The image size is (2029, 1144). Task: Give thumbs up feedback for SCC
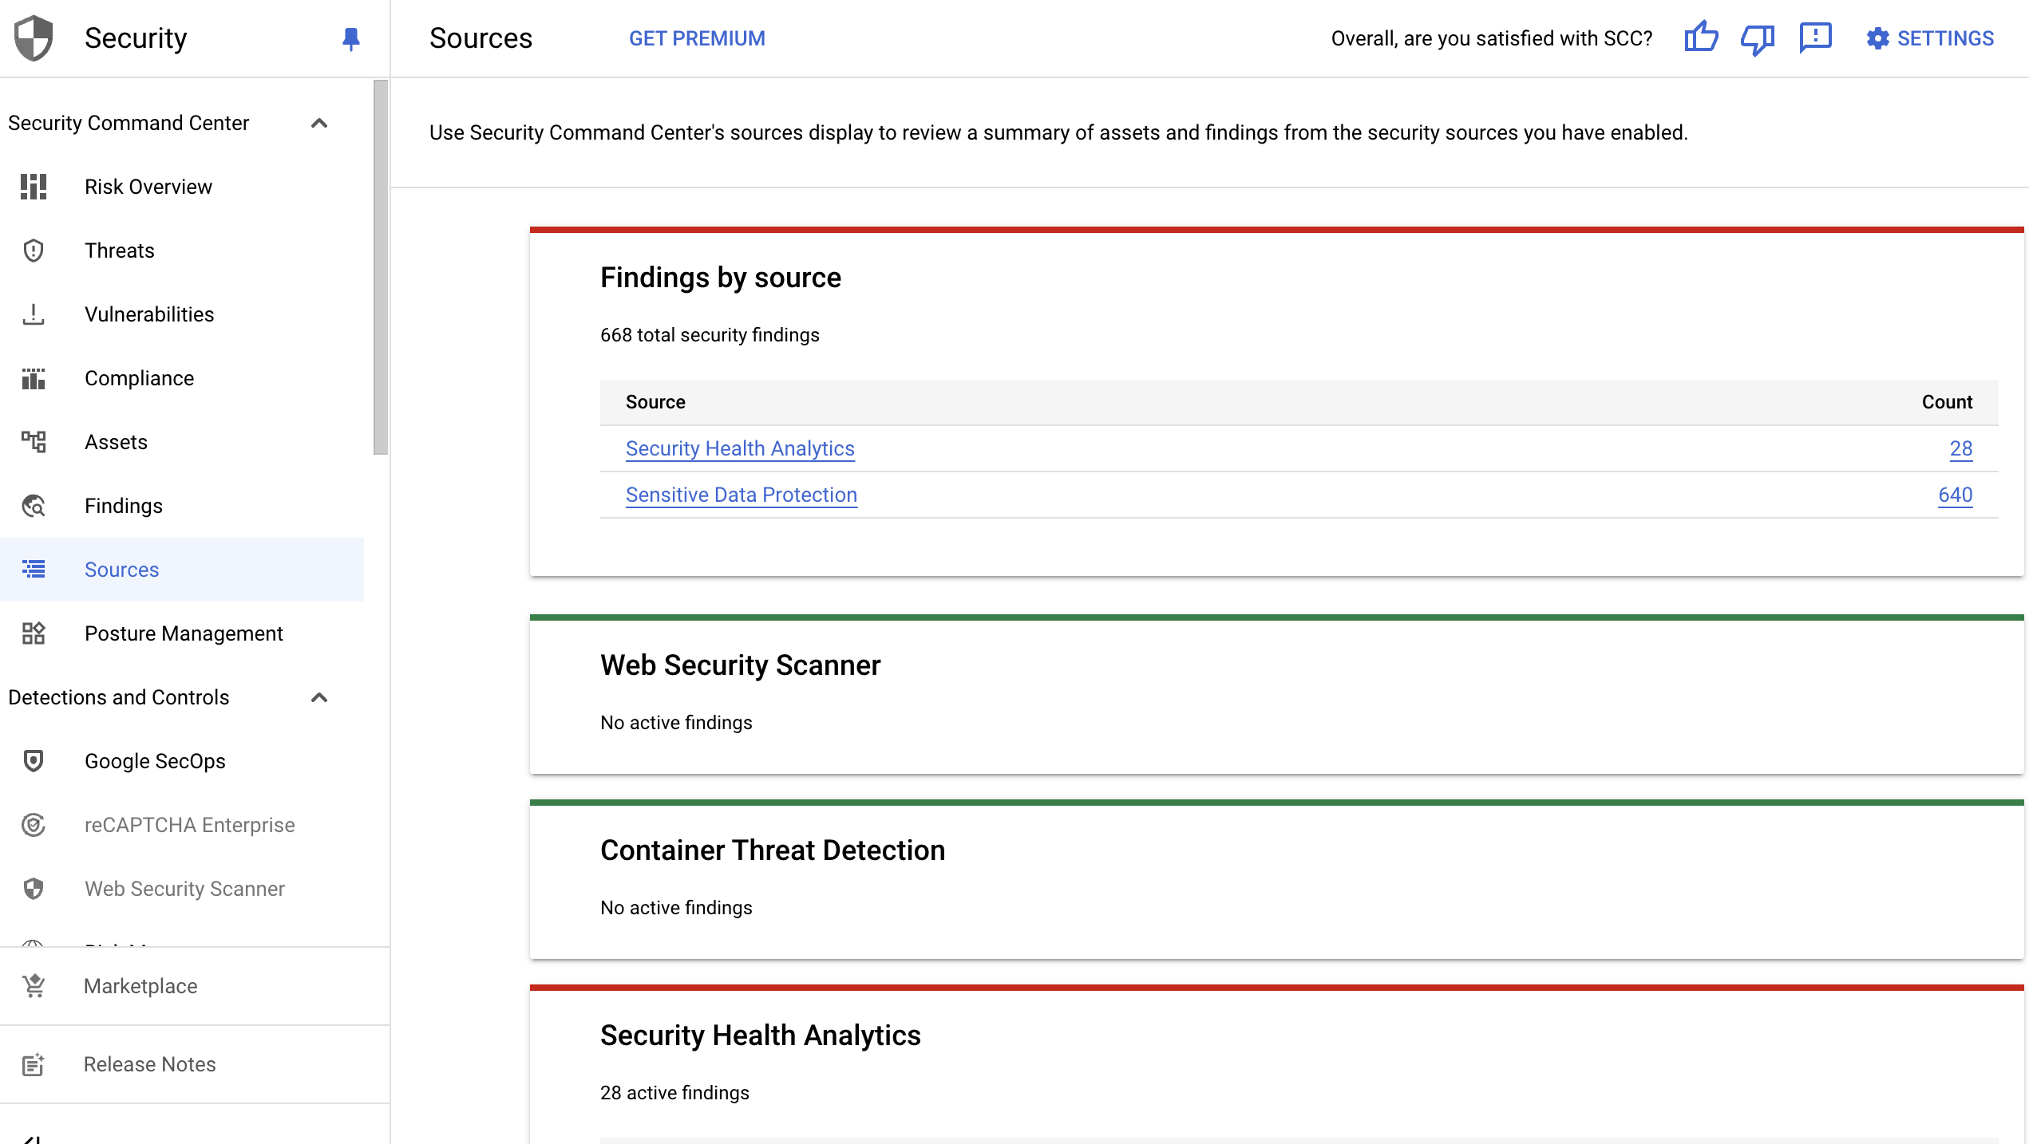tap(1701, 37)
